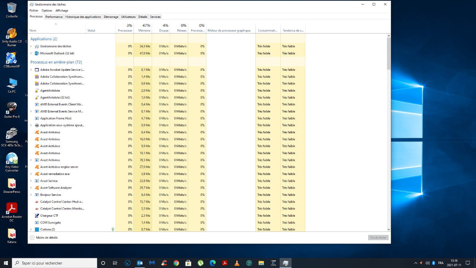Open the Affichage menu

(62, 10)
